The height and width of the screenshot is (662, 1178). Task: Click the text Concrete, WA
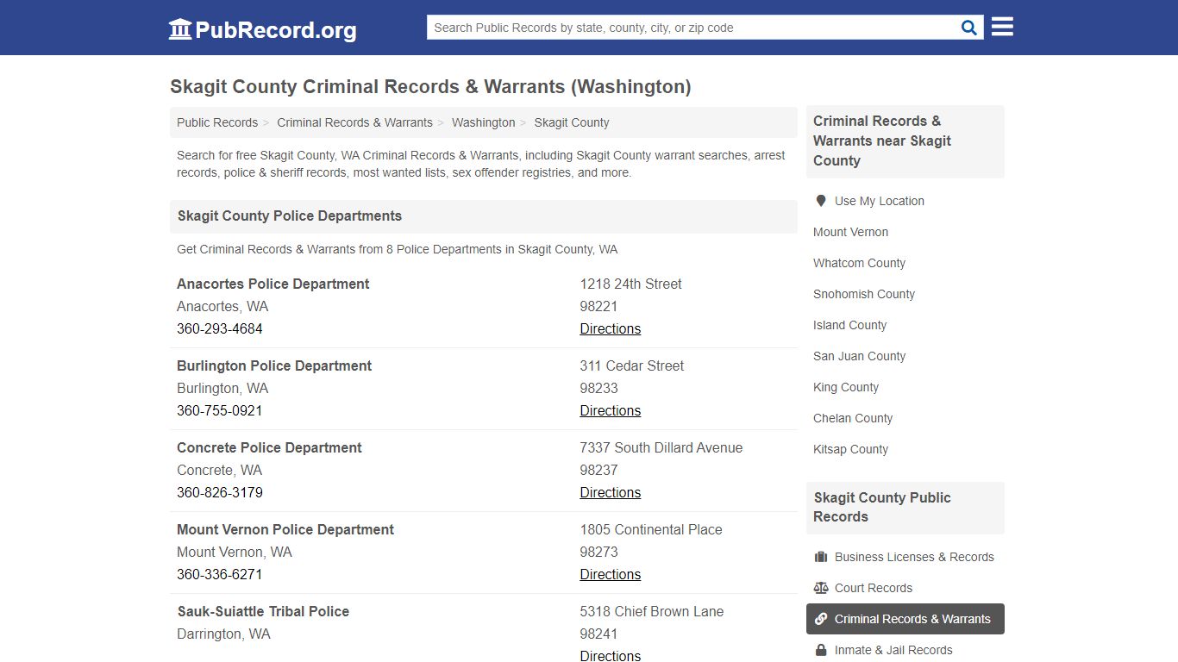click(x=219, y=470)
